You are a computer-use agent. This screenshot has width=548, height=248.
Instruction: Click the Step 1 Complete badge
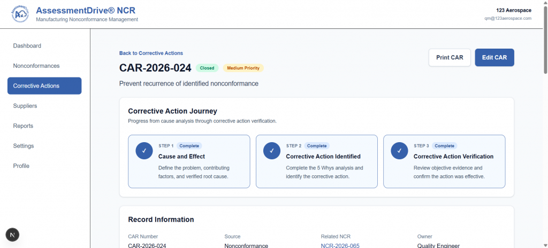click(x=189, y=146)
